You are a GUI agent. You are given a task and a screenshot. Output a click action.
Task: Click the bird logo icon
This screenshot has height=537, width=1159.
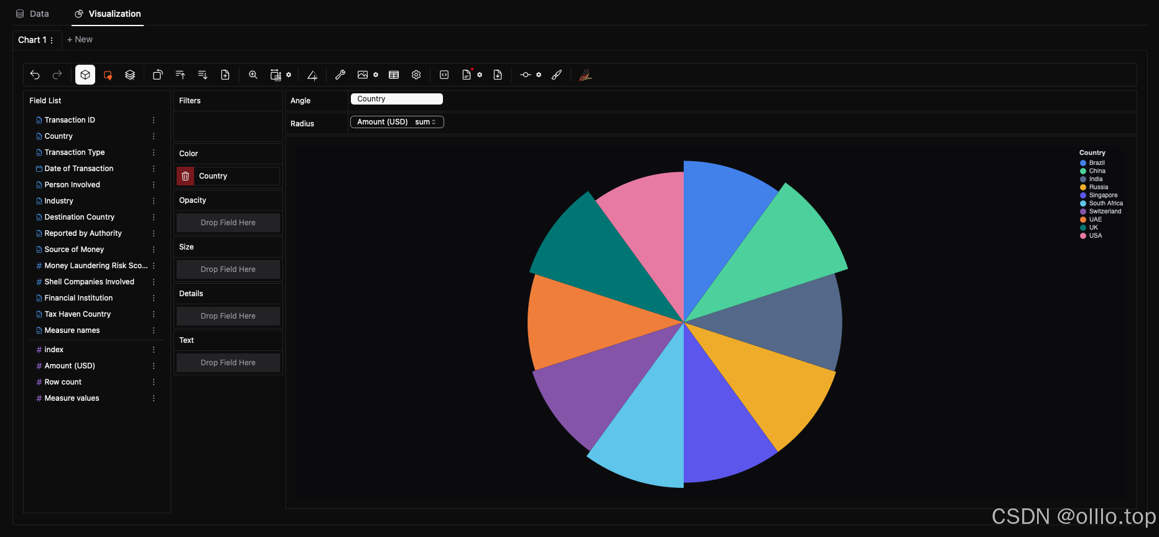click(585, 75)
